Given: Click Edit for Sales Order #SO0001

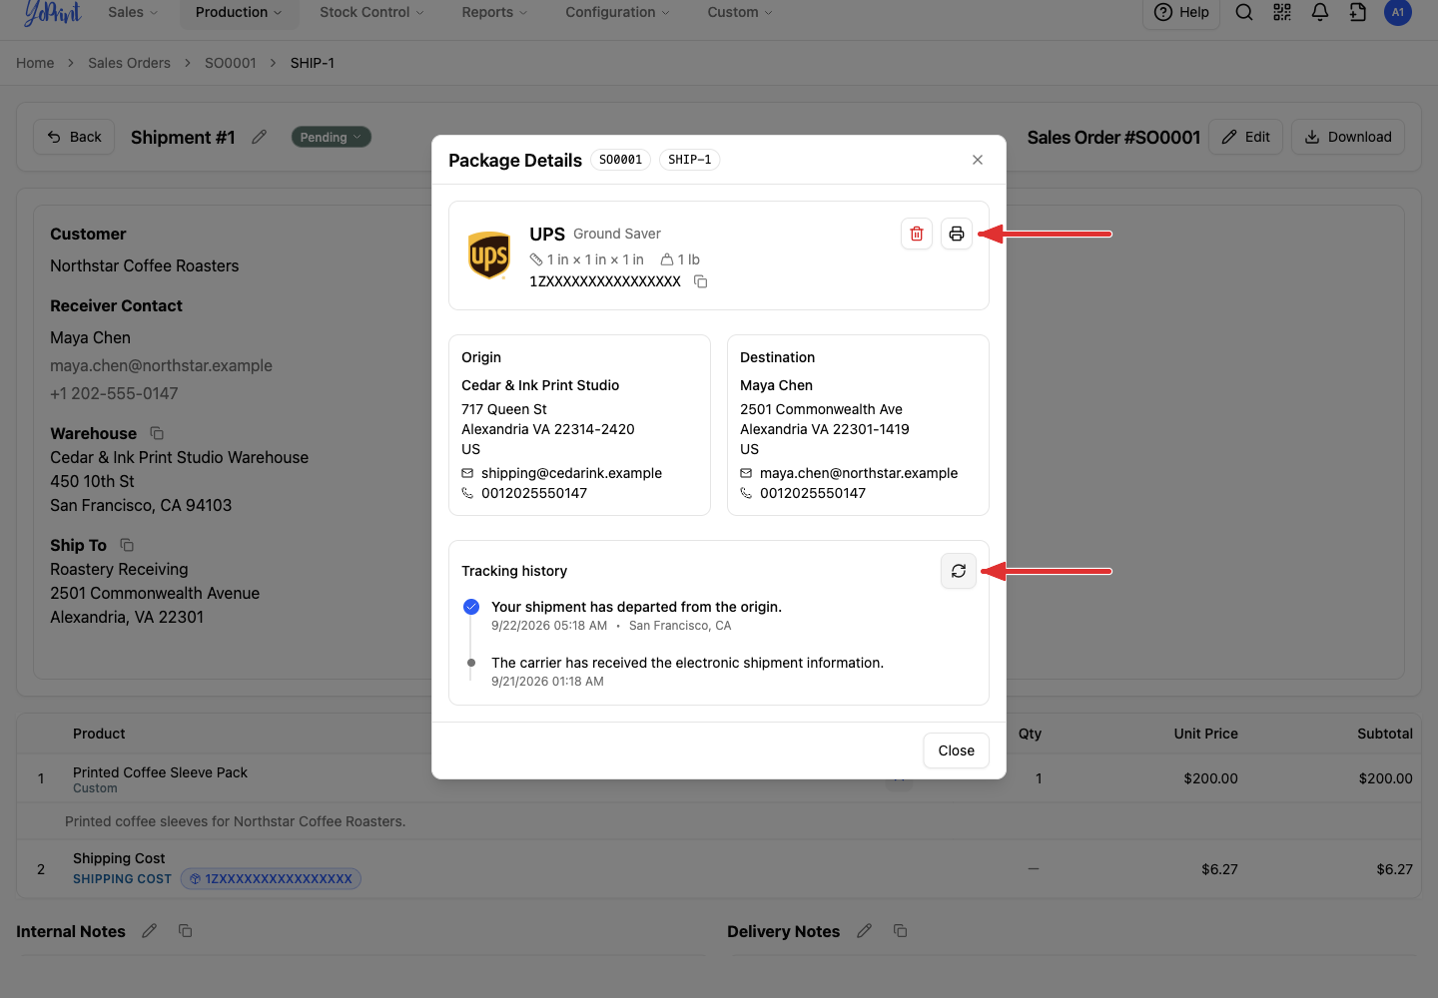Looking at the screenshot, I should [x=1245, y=137].
